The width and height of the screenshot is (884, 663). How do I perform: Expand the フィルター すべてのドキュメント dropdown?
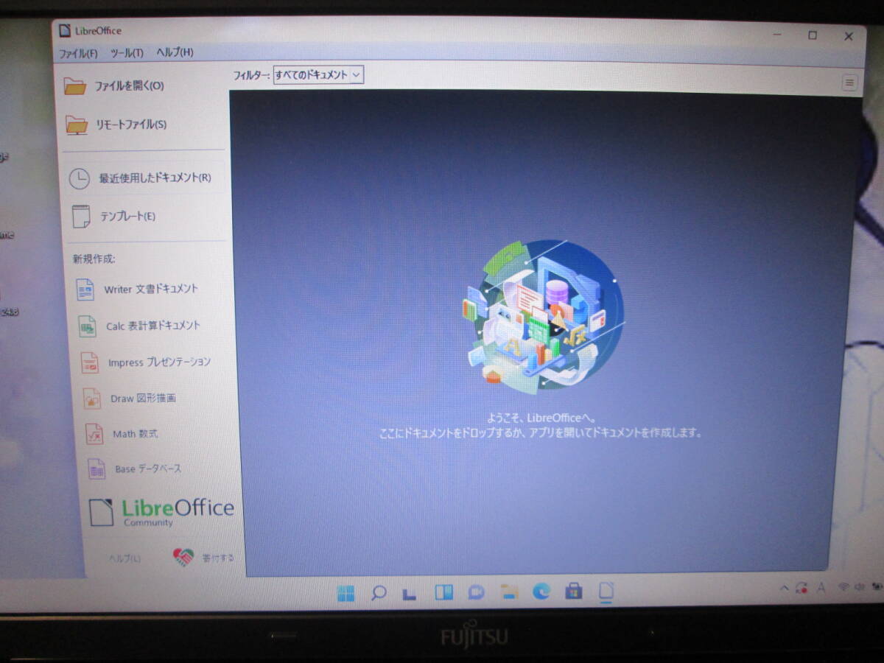(x=318, y=74)
